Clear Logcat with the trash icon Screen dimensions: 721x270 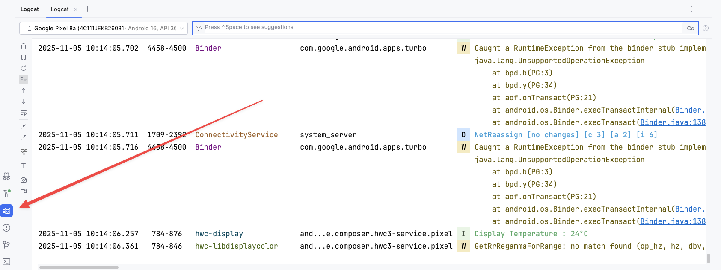pyautogui.click(x=24, y=46)
